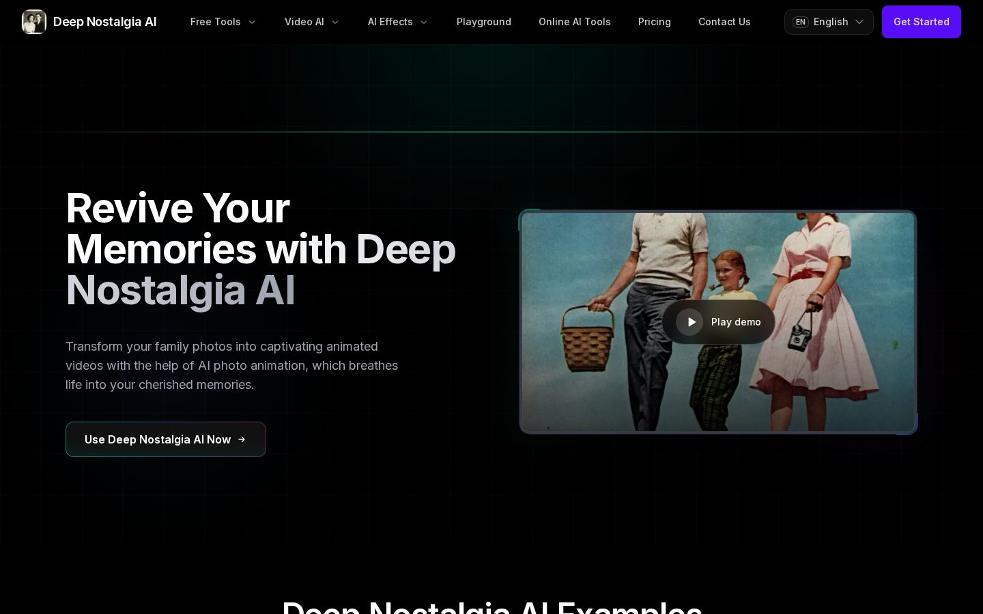Open the AI Effects dropdown
This screenshot has height=614, width=983.
click(397, 22)
